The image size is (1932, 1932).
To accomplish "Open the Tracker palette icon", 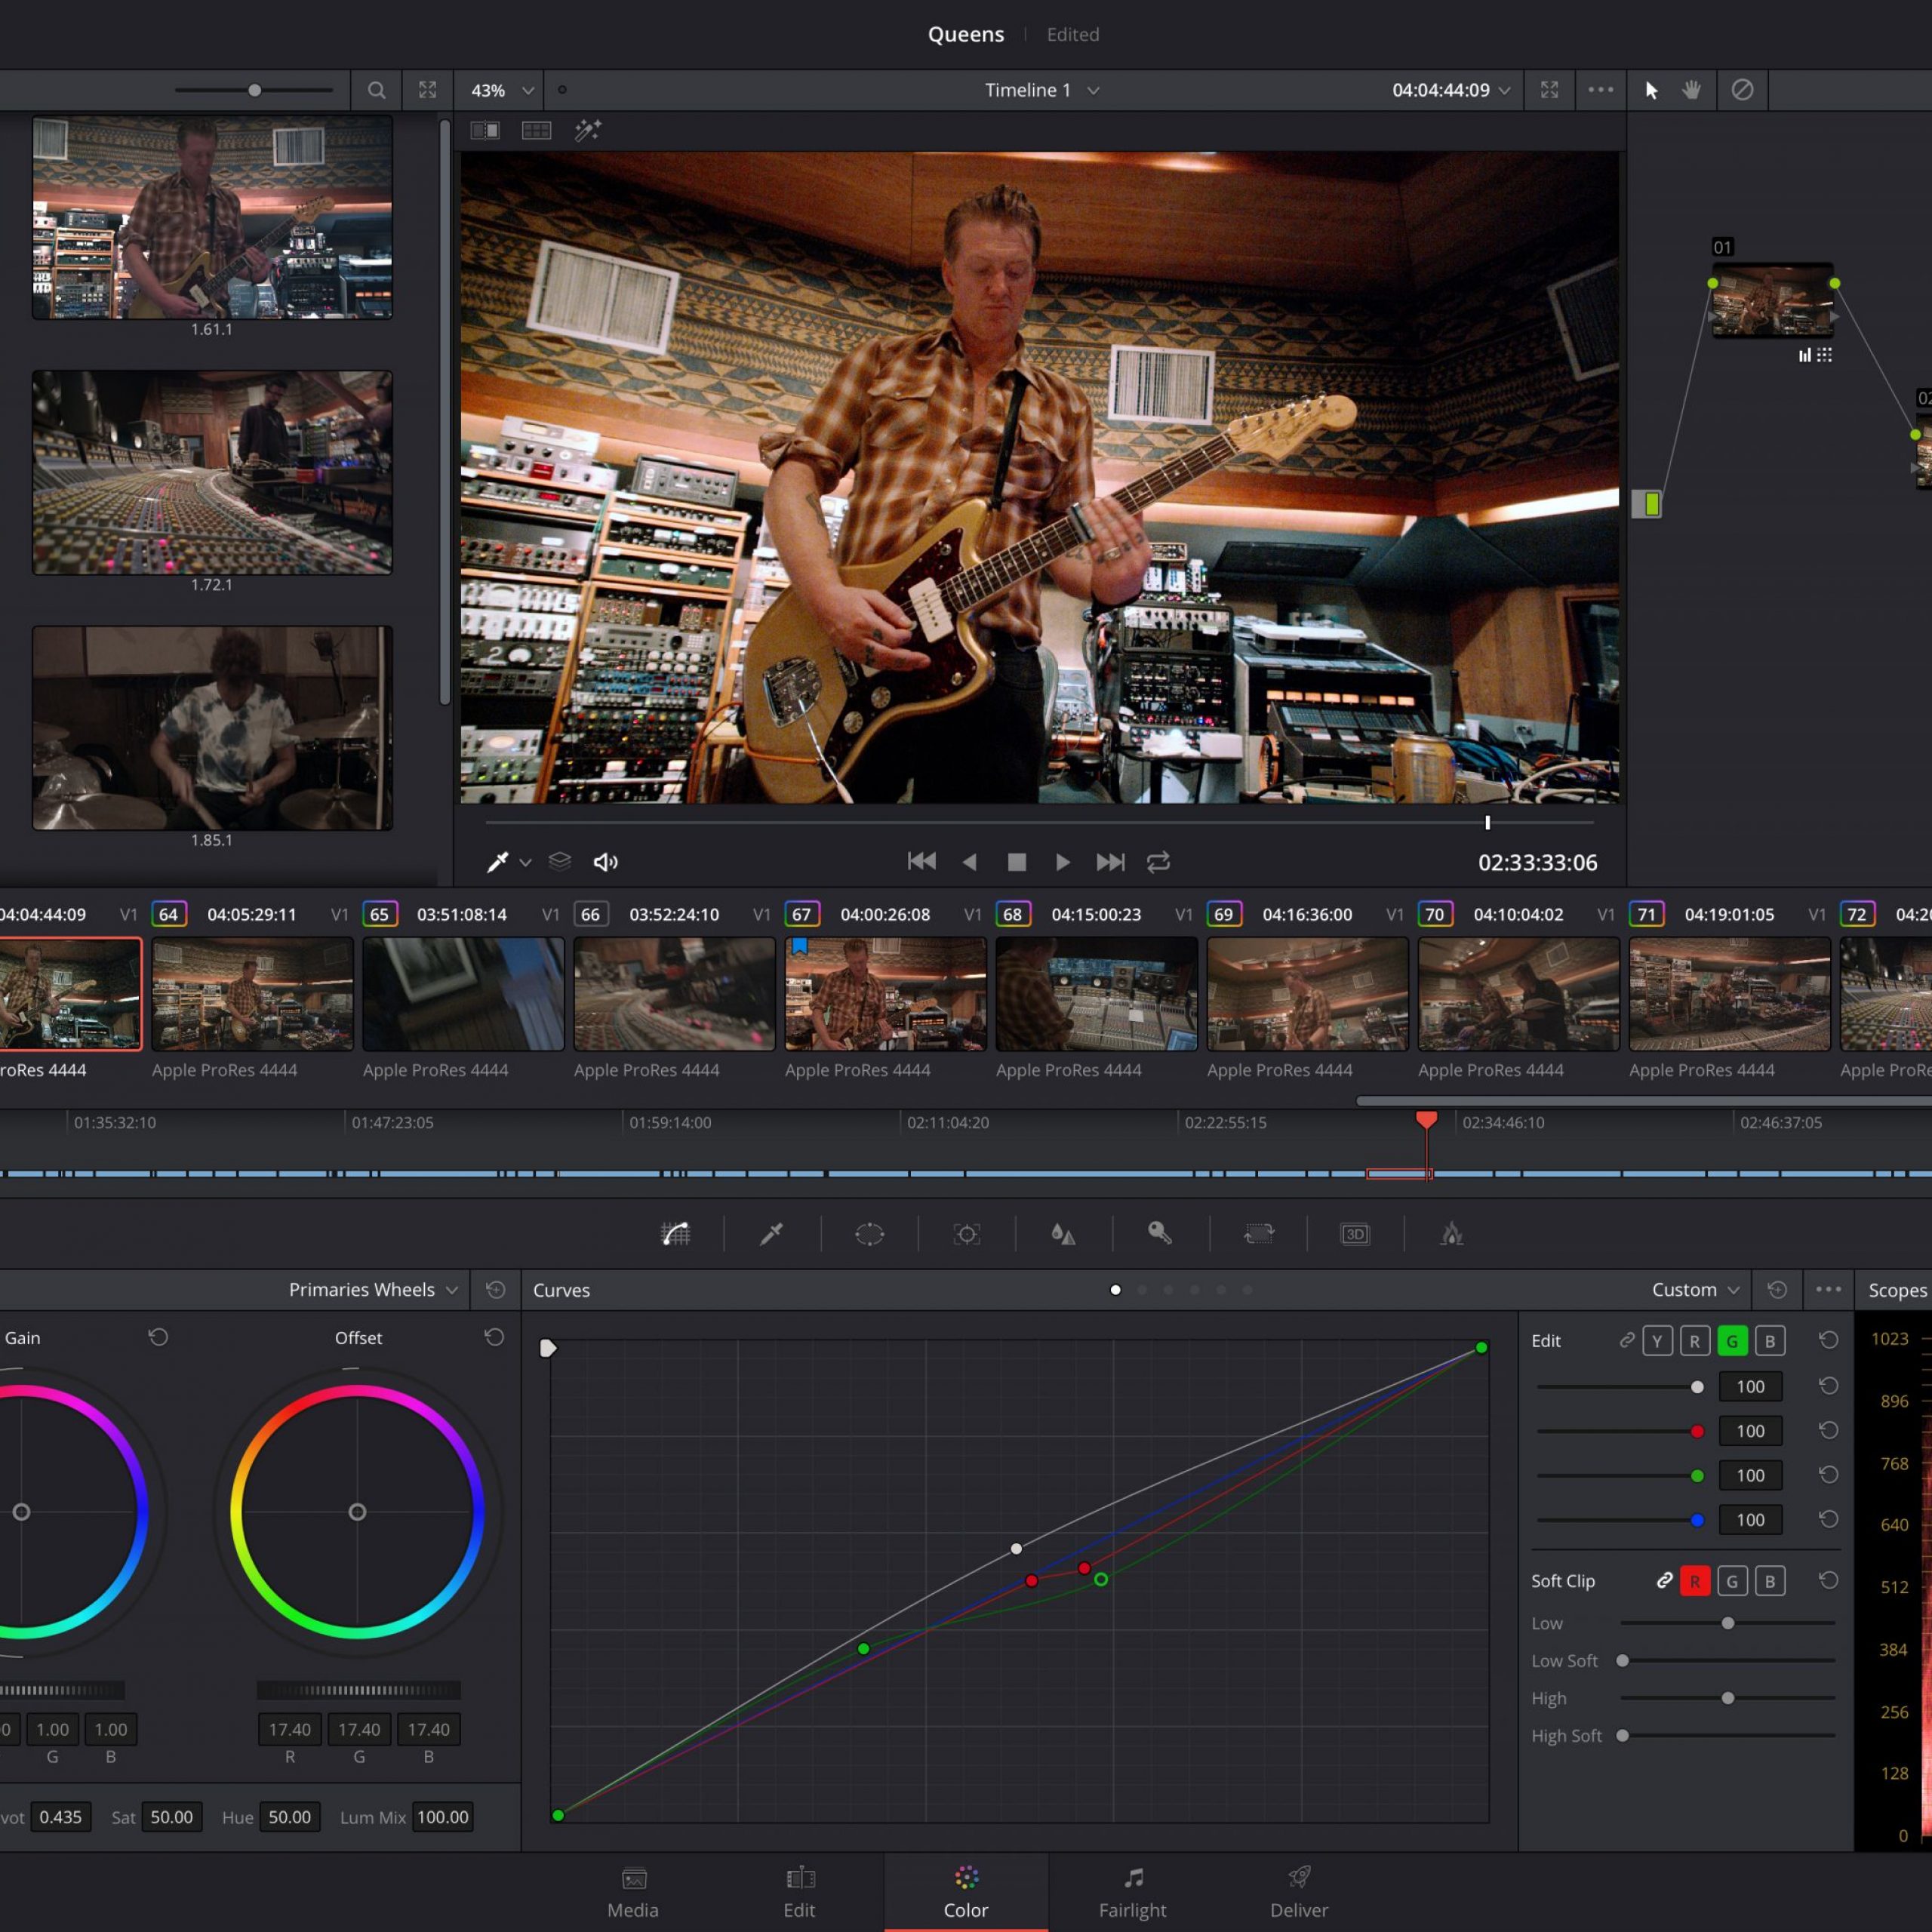I will tap(966, 1234).
